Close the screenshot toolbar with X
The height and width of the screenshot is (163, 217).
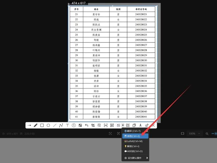click(153, 125)
